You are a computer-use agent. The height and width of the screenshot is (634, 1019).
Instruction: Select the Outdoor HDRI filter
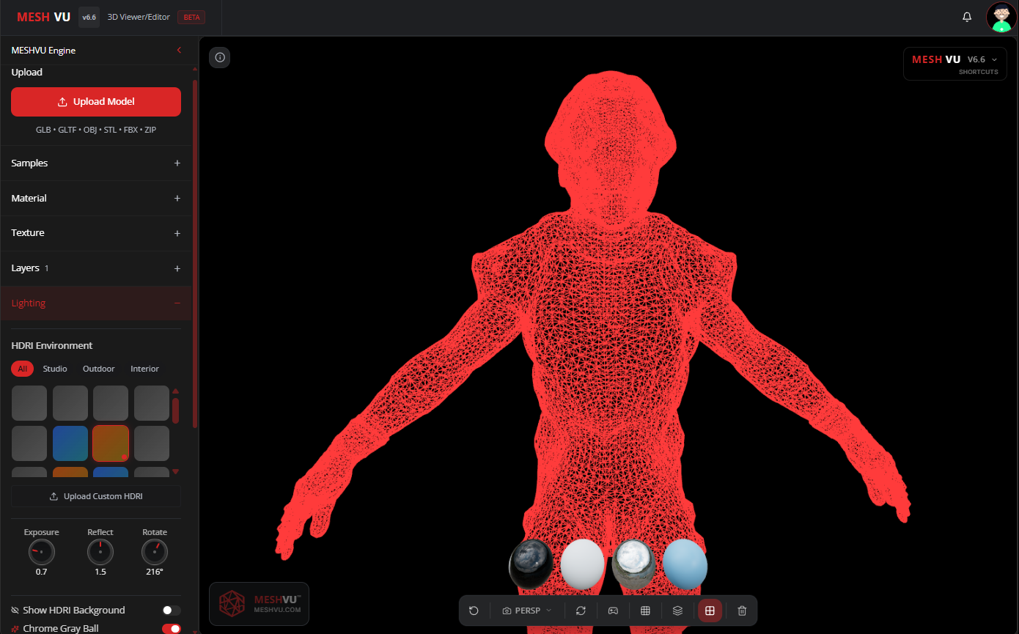click(99, 369)
